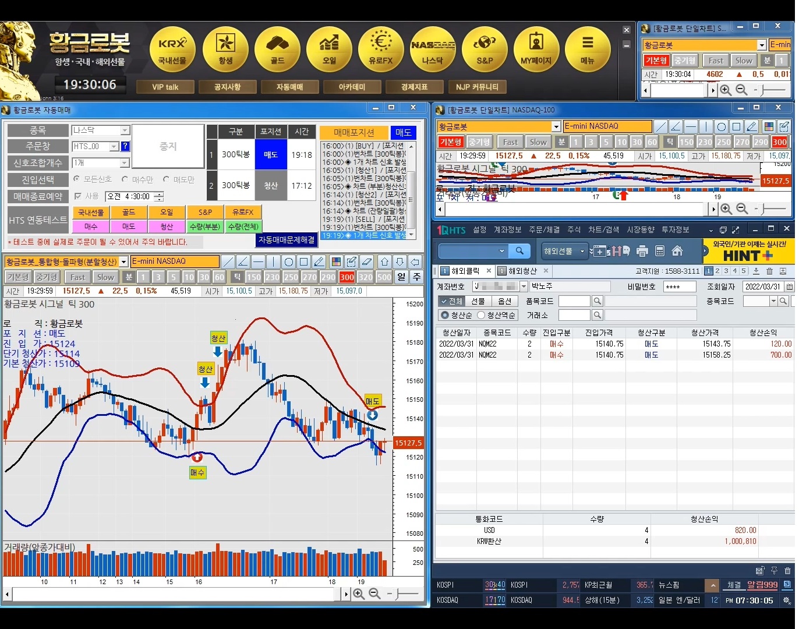Open the 유로FX currency icon
The height and width of the screenshot is (629, 799).
[381, 49]
